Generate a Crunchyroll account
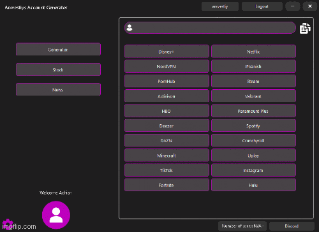The height and width of the screenshot is (232, 319). [253, 140]
